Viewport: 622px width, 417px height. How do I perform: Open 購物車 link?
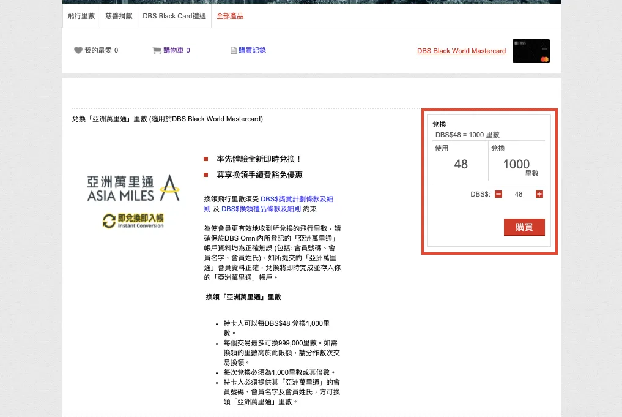coord(177,50)
